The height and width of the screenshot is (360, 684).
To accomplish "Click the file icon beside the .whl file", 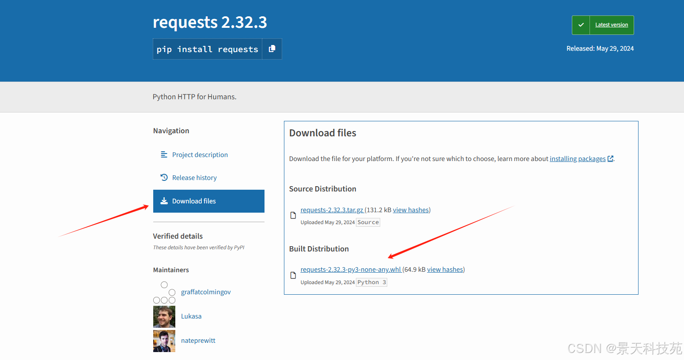I will (293, 275).
